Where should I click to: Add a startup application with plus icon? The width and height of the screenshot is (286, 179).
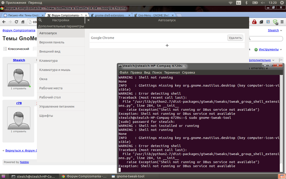[x=167, y=45]
